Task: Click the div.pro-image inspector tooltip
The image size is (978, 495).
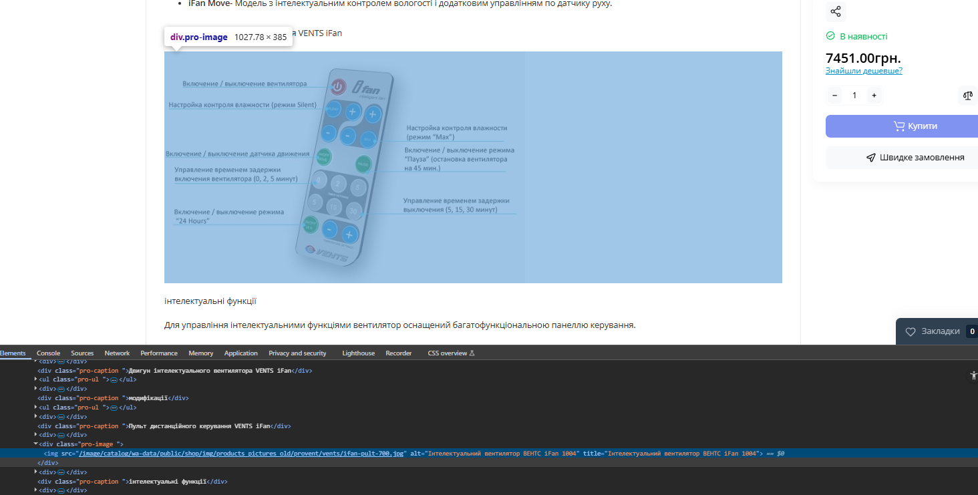Action: pyautogui.click(x=228, y=37)
